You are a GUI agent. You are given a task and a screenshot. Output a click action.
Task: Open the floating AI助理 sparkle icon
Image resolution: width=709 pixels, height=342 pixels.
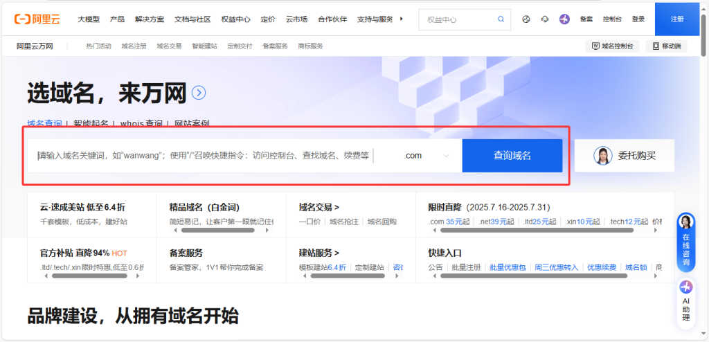click(x=686, y=287)
